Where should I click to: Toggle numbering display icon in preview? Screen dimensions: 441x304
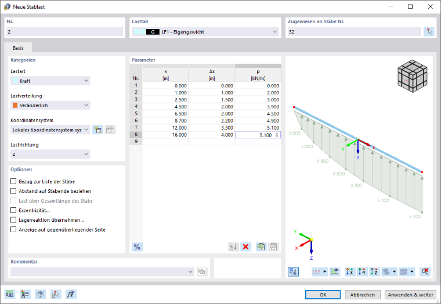317,272
